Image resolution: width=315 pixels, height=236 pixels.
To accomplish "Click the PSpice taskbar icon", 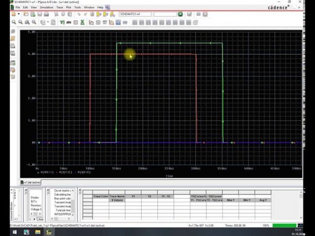I will 49,232.
